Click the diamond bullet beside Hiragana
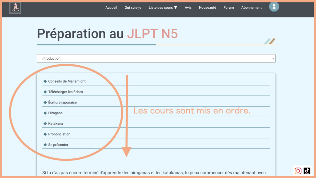Viewport: 316px width, 178px height. (45, 113)
